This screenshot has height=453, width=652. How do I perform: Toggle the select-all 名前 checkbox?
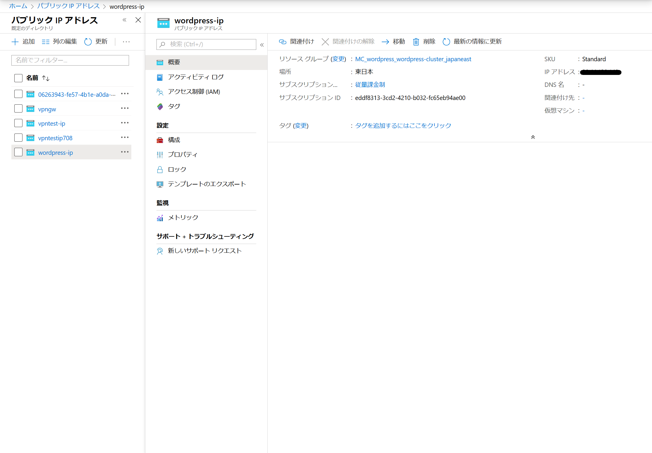pyautogui.click(x=18, y=78)
